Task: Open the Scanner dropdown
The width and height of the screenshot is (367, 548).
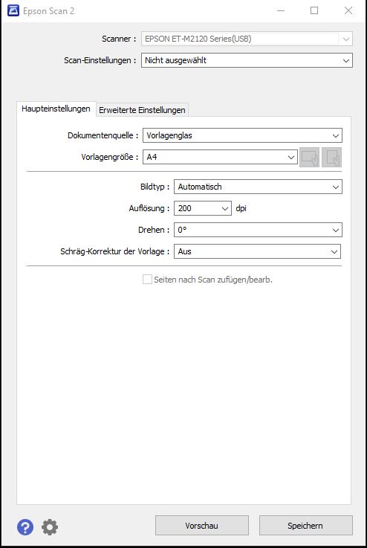Action: point(247,39)
